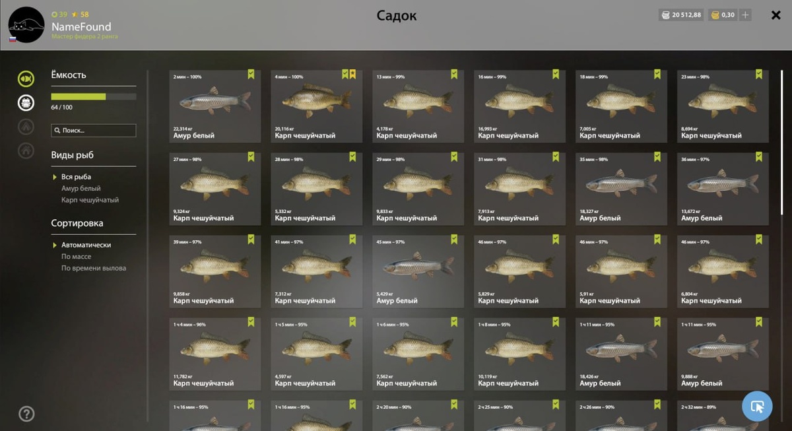Show Вся рыба category
Image resolution: width=792 pixels, height=431 pixels.
pos(77,177)
